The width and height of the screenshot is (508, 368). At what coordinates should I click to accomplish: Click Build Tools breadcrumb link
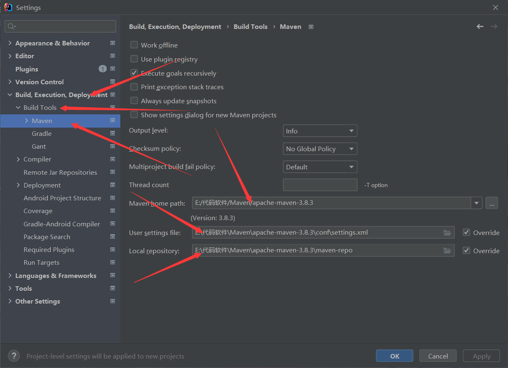coord(250,26)
